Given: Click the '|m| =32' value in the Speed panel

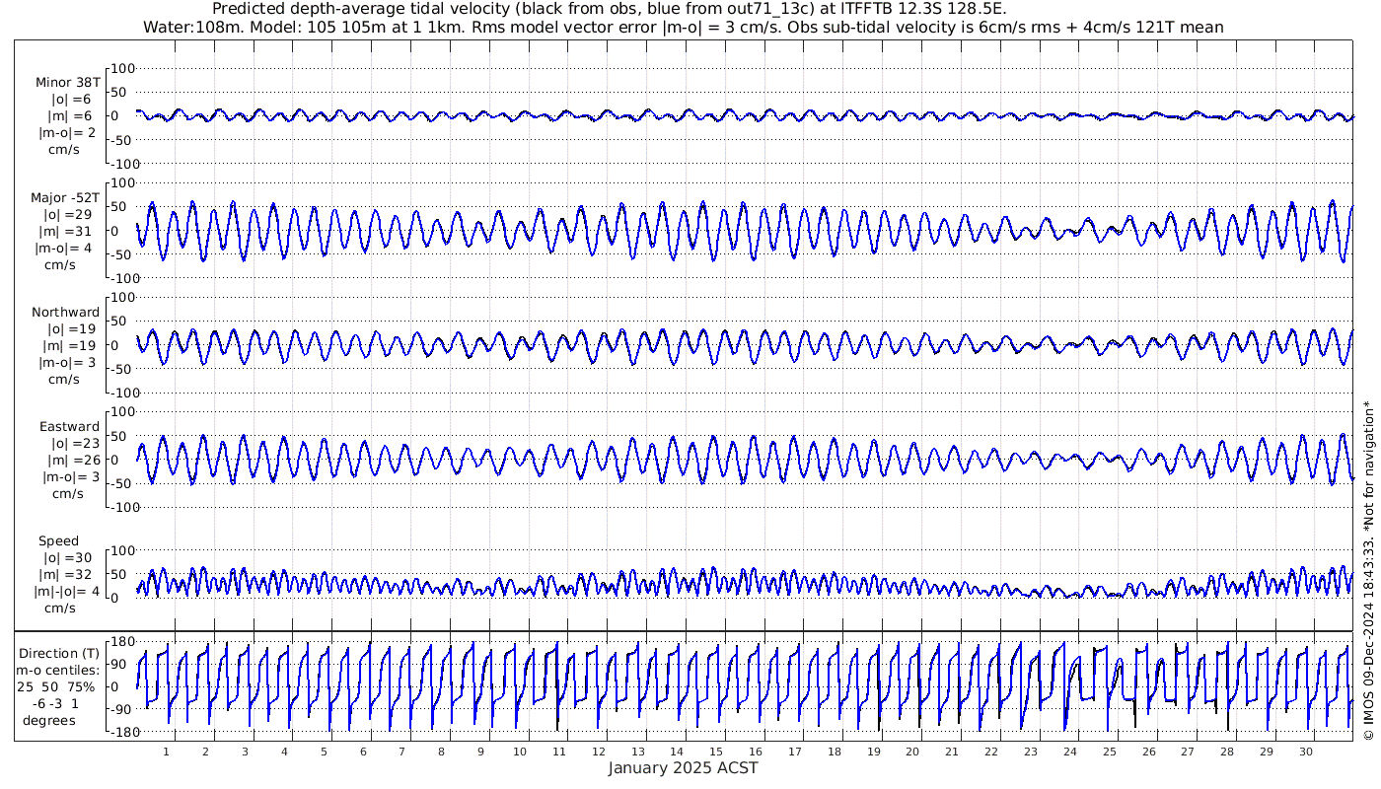Looking at the screenshot, I should pyautogui.click(x=69, y=575).
